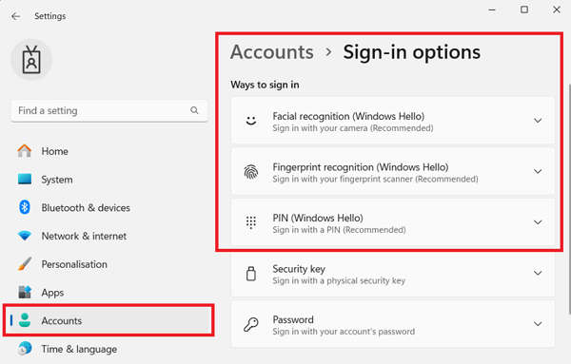Click the back arrow icon
The image size is (571, 364).
click(15, 16)
